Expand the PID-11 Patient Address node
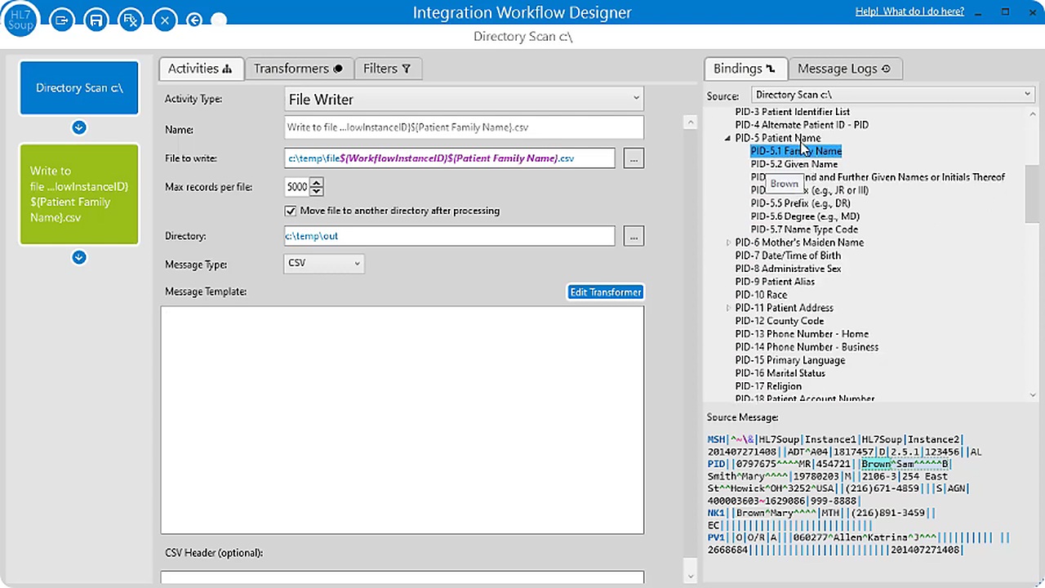Image resolution: width=1045 pixels, height=588 pixels. click(728, 308)
